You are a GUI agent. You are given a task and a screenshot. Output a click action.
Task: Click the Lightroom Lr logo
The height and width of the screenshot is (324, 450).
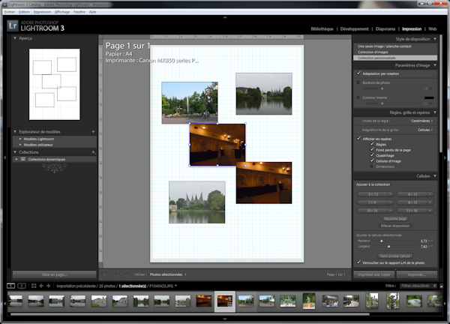click(x=13, y=25)
